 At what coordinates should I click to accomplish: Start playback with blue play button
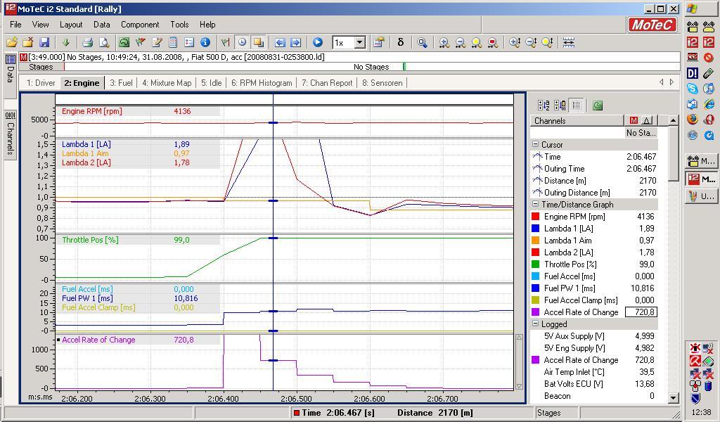318,43
